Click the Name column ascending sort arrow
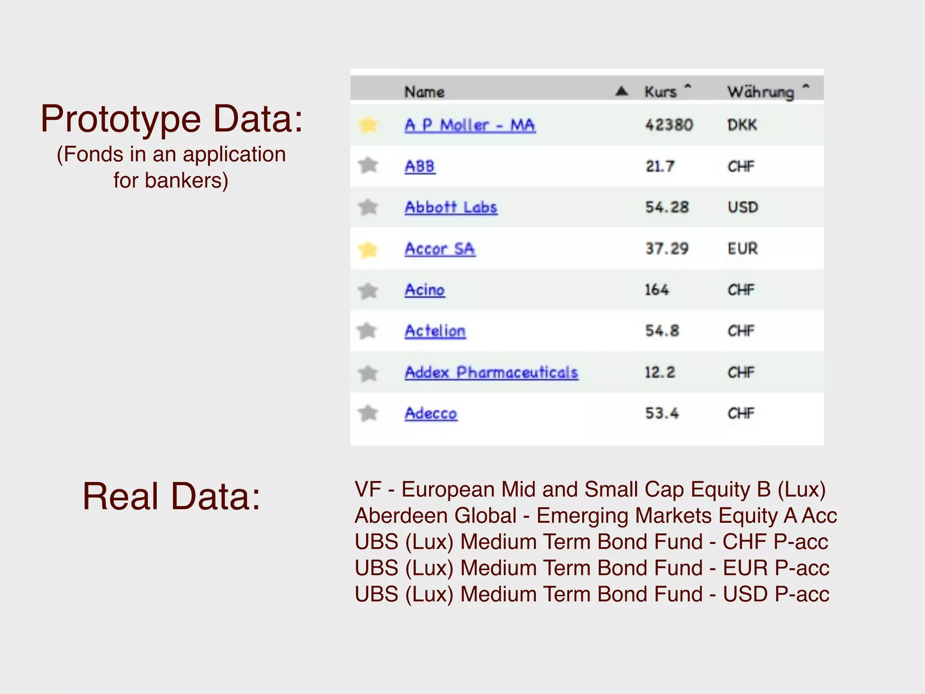This screenshot has width=925, height=694. [622, 91]
